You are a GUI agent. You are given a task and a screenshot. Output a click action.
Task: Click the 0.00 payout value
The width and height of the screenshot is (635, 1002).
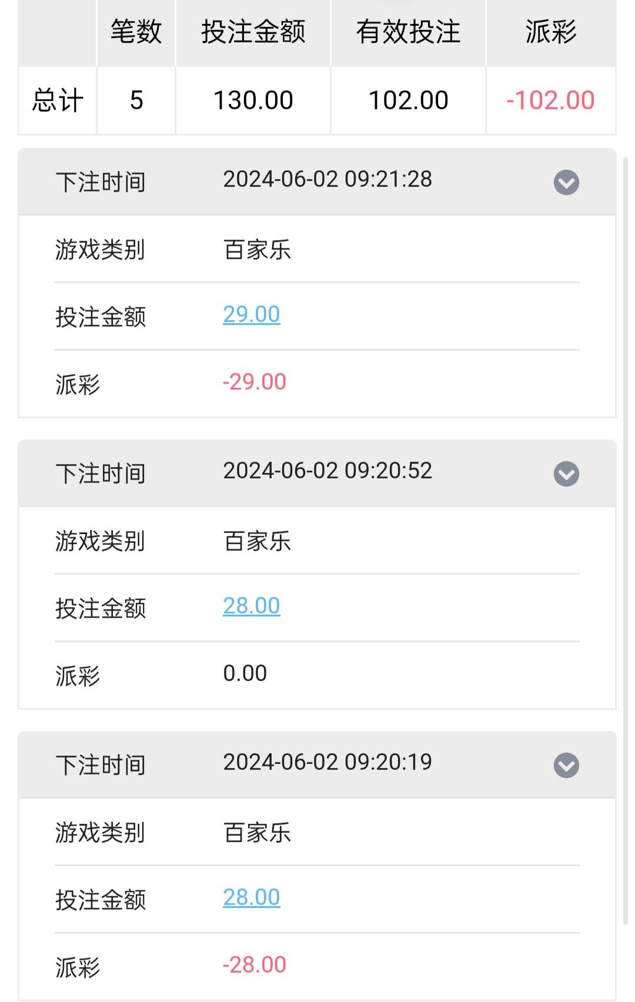click(245, 673)
